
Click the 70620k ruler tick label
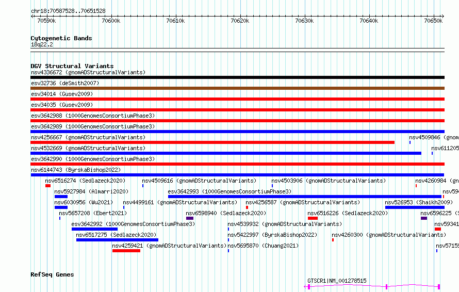(x=240, y=21)
